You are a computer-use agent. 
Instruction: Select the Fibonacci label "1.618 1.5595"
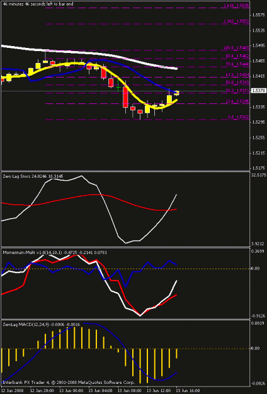236,5
